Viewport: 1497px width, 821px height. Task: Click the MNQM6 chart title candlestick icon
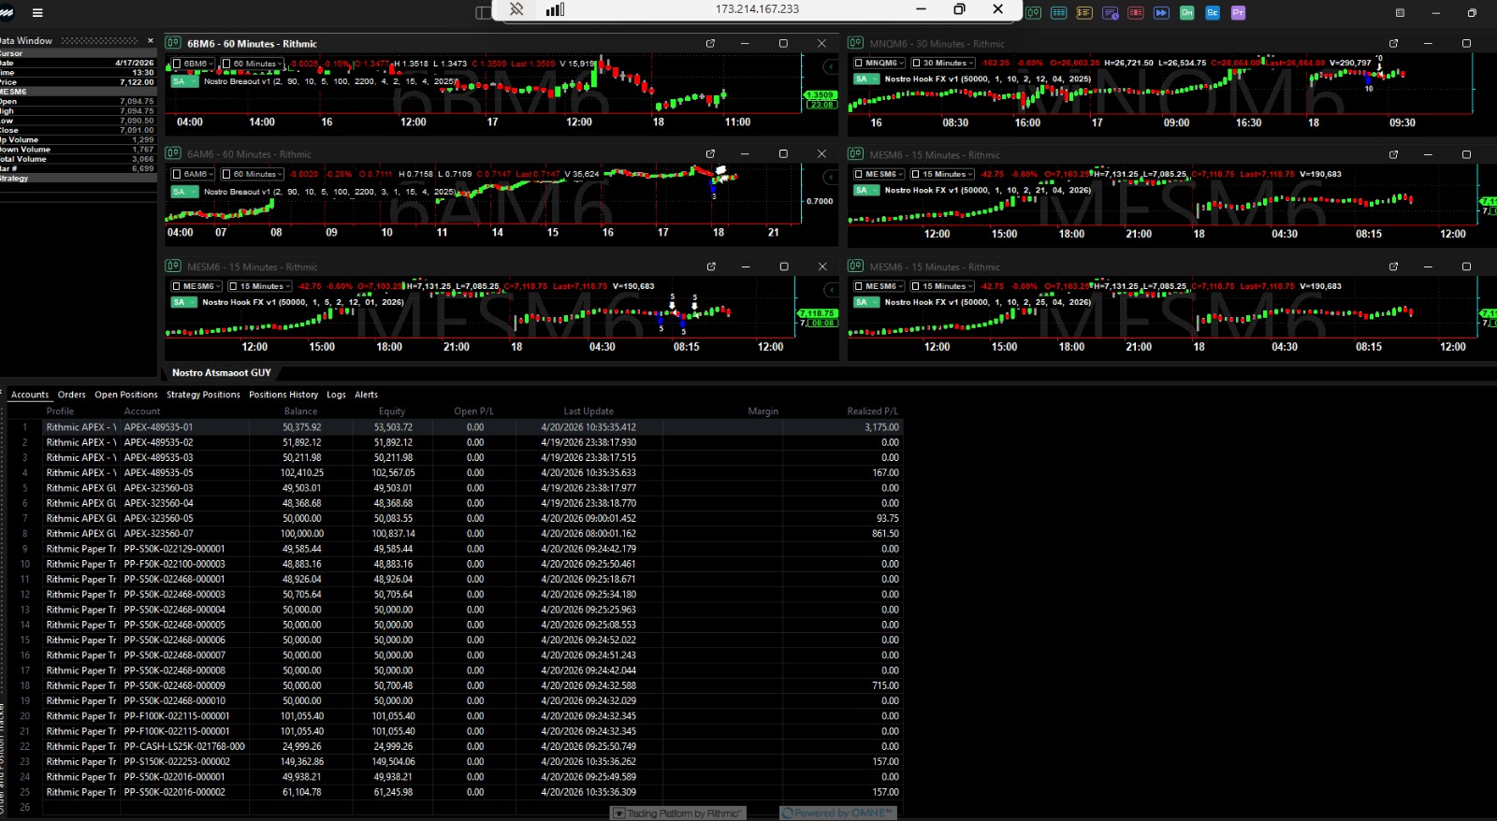click(855, 43)
